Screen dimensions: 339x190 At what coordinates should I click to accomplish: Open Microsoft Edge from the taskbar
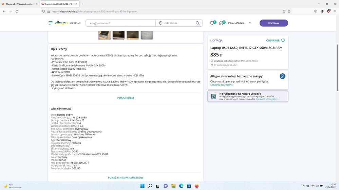[181, 186]
